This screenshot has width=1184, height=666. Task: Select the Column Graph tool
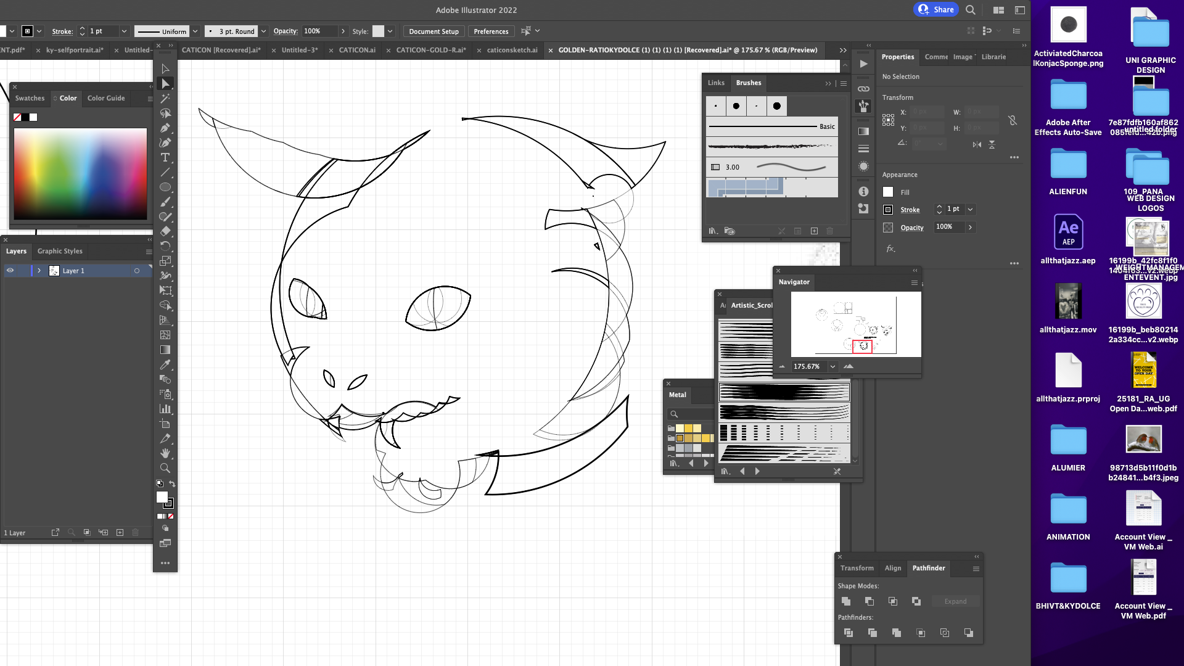(x=165, y=409)
